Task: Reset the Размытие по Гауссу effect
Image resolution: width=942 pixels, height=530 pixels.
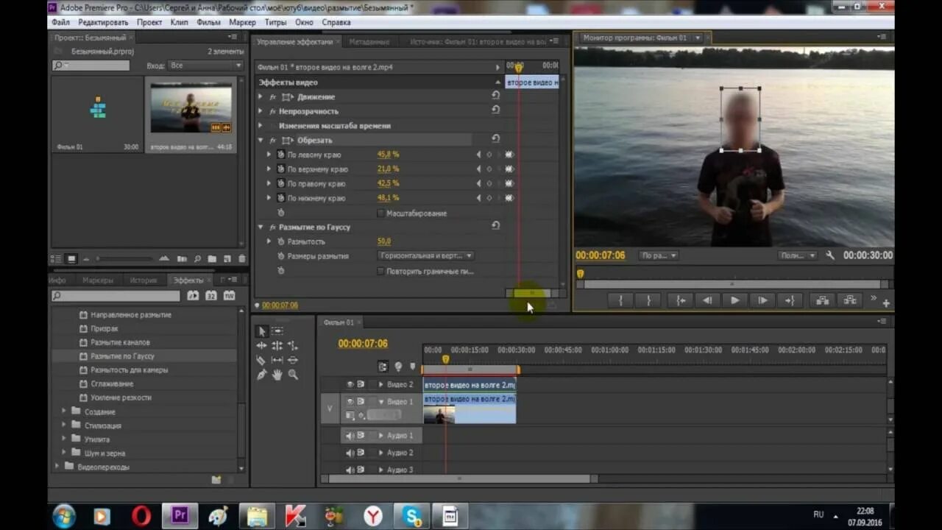Action: click(495, 226)
